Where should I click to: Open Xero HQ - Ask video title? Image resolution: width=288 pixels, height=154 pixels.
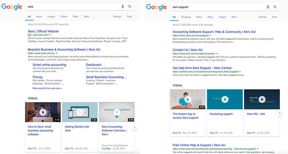[x=256, y=114]
